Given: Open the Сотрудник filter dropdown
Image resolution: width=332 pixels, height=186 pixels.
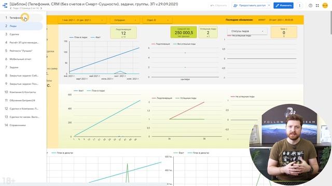Looking at the screenshot, I should point(125,20).
